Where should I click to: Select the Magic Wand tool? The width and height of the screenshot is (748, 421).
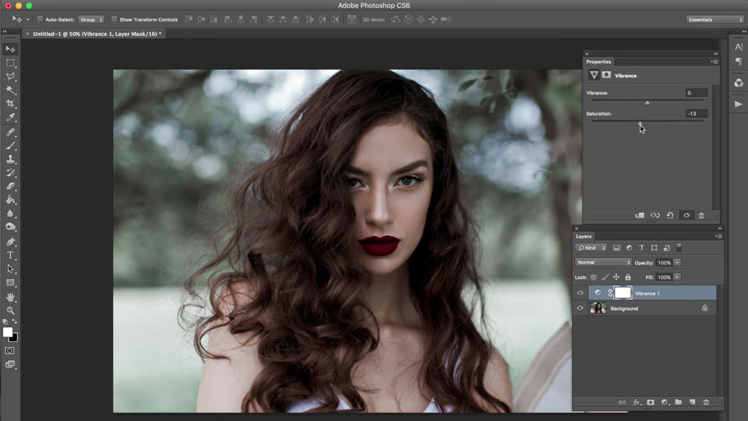click(x=11, y=90)
